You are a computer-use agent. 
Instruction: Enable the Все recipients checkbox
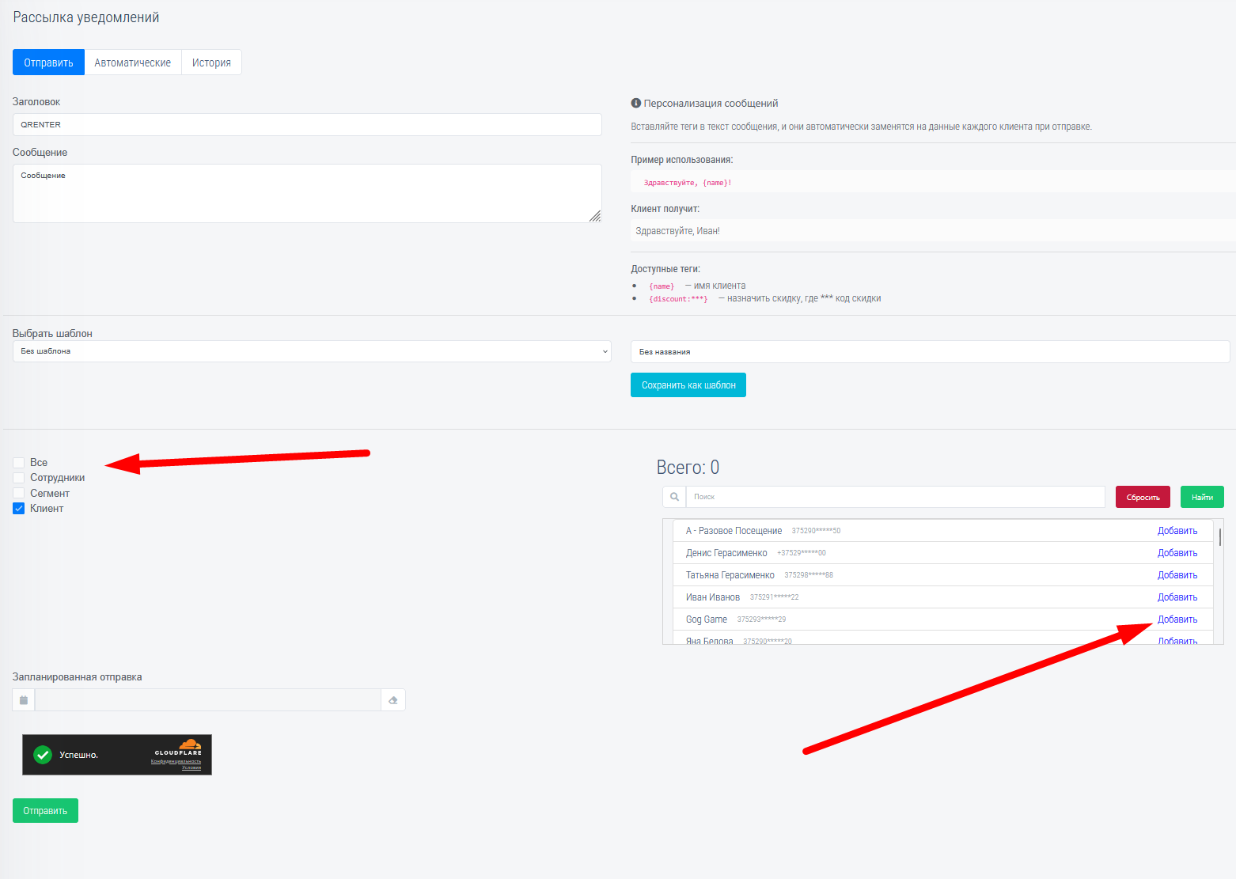click(x=19, y=463)
